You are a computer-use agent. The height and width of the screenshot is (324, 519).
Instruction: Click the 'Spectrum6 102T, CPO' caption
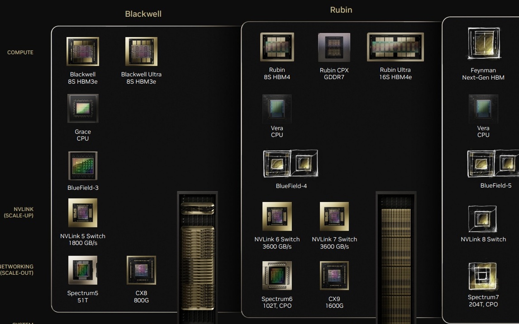[277, 302]
